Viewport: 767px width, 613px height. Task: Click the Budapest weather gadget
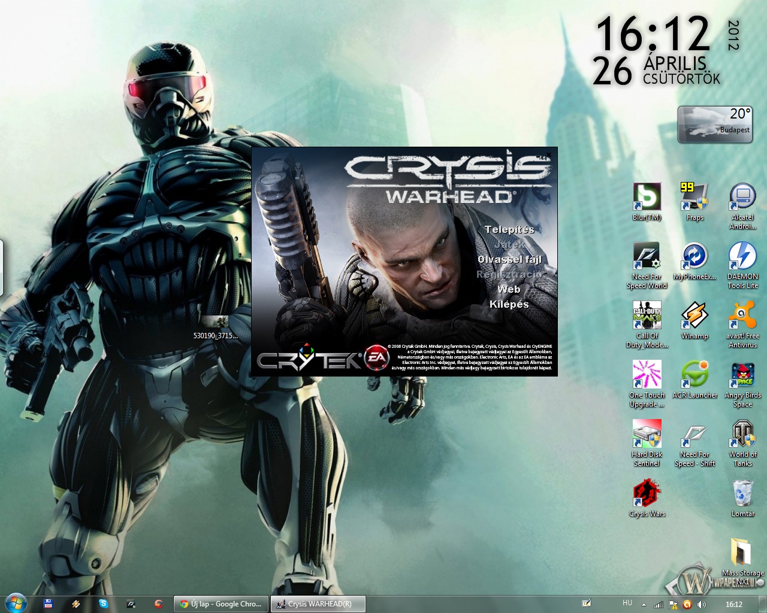(x=714, y=125)
